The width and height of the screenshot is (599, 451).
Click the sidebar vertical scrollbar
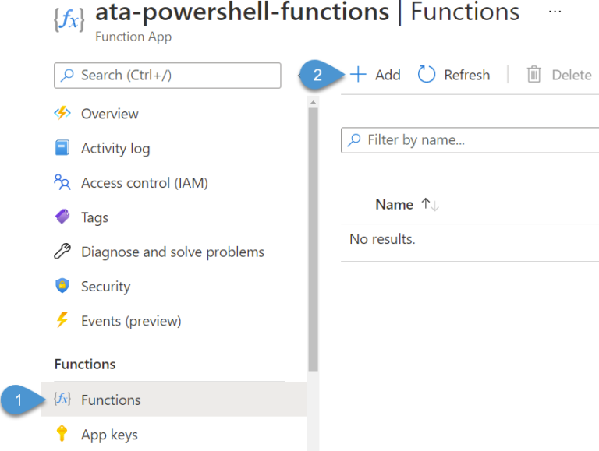[x=313, y=234]
